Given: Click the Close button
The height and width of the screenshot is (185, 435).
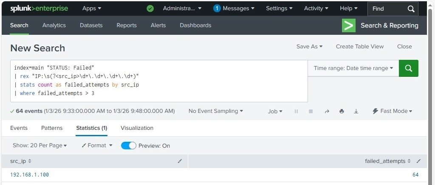Looking at the screenshot, I should tap(404, 47).
